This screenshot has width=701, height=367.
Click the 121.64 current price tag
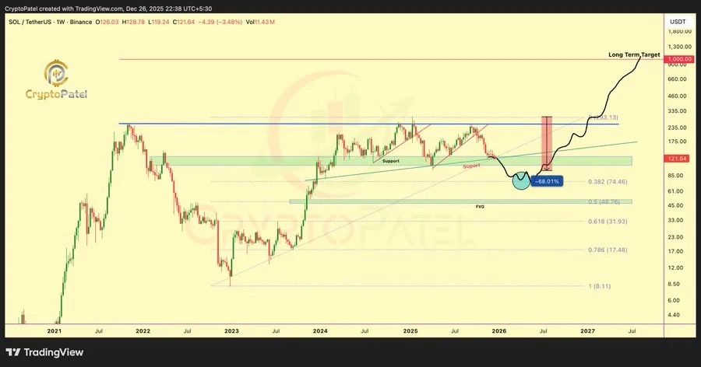pyautogui.click(x=678, y=159)
